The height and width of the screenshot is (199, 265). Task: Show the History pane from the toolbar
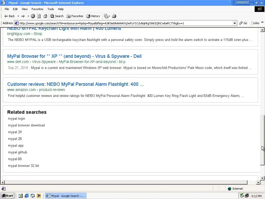pos(93,16)
